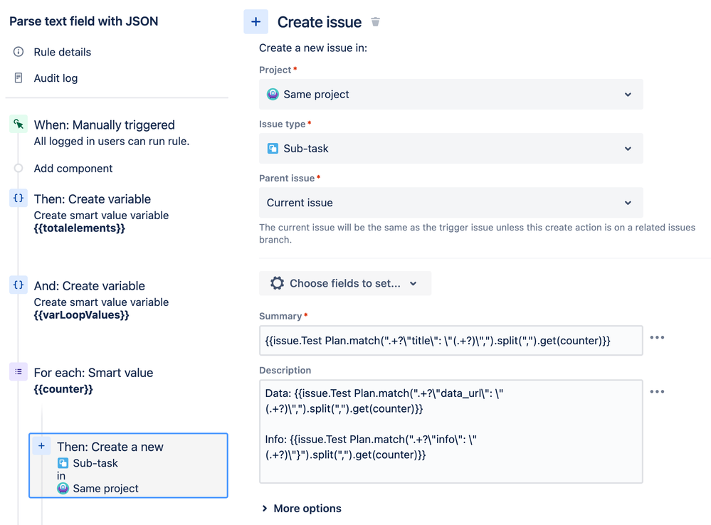Select the Manually triggered cursor icon
This screenshot has height=525, width=711.
[x=19, y=124]
